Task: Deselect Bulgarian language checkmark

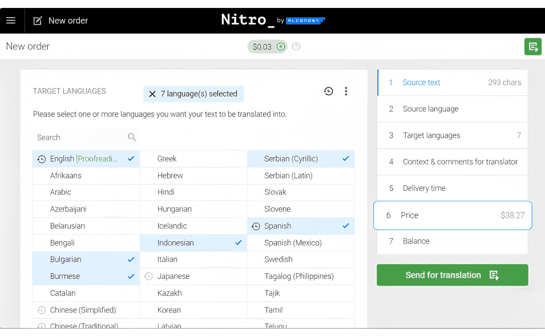Action: click(131, 259)
